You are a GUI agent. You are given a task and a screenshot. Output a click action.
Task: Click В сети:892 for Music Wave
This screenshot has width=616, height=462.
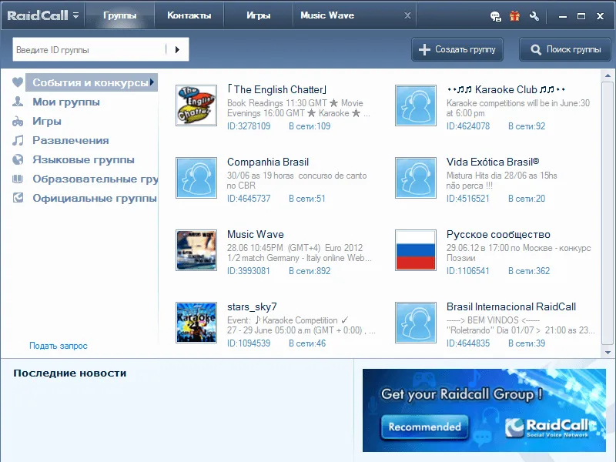(x=310, y=271)
